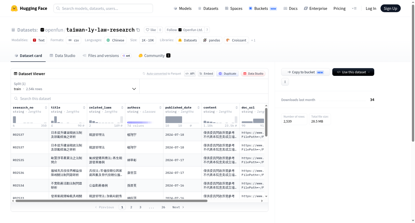Select the R02536 research_no cell
The image size is (415, 223).
(30, 173)
